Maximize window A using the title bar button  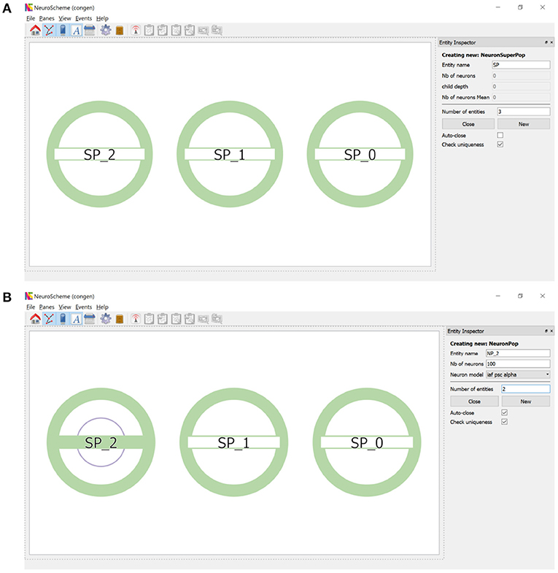(520, 7)
